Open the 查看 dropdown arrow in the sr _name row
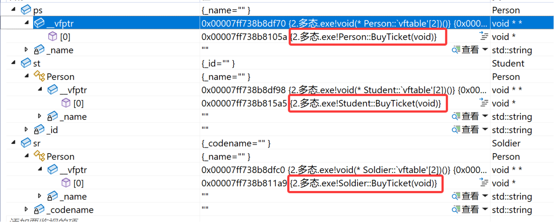Viewport: 554px width, 222px height. (x=485, y=196)
